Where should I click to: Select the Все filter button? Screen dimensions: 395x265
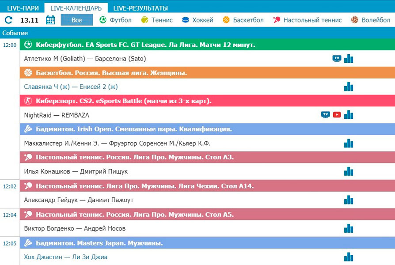coord(77,20)
